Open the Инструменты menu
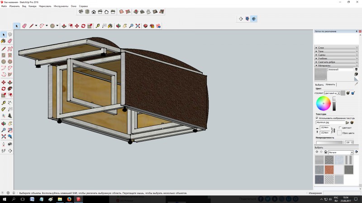Viewport: 362px width, 203px height. 60,6
